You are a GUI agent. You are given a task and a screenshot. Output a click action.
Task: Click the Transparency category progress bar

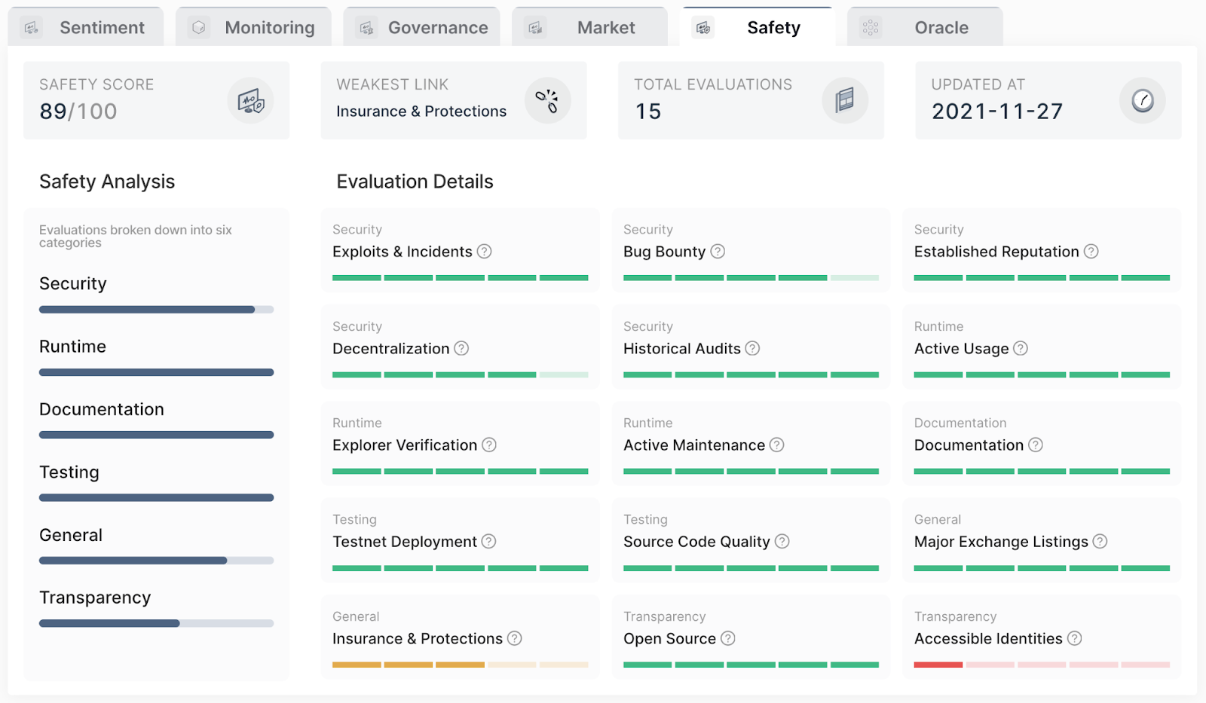pos(156,624)
